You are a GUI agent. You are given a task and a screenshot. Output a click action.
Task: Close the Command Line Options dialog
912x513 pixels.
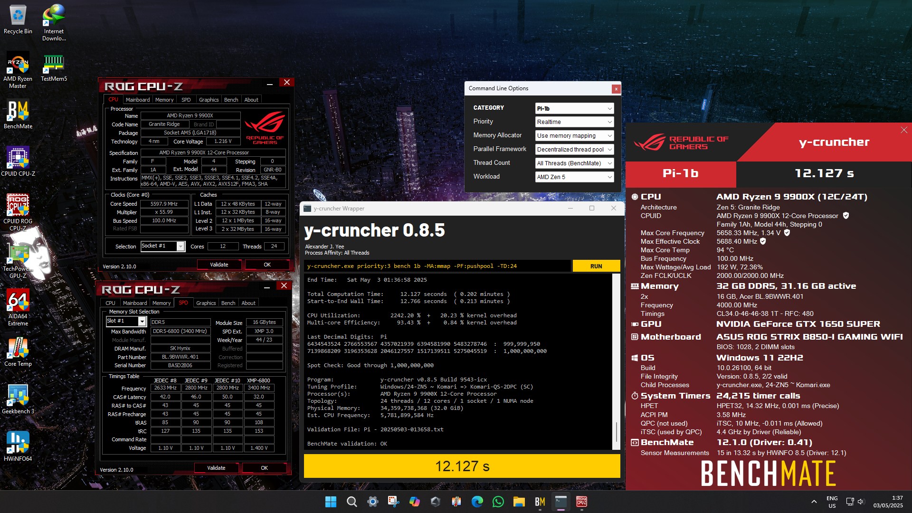616,89
